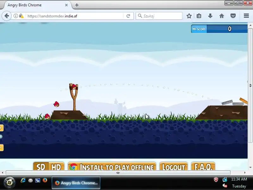Image resolution: width=253 pixels, height=190 pixels.
Task: Reload the page with the refresh icon
Action: tap(128, 16)
